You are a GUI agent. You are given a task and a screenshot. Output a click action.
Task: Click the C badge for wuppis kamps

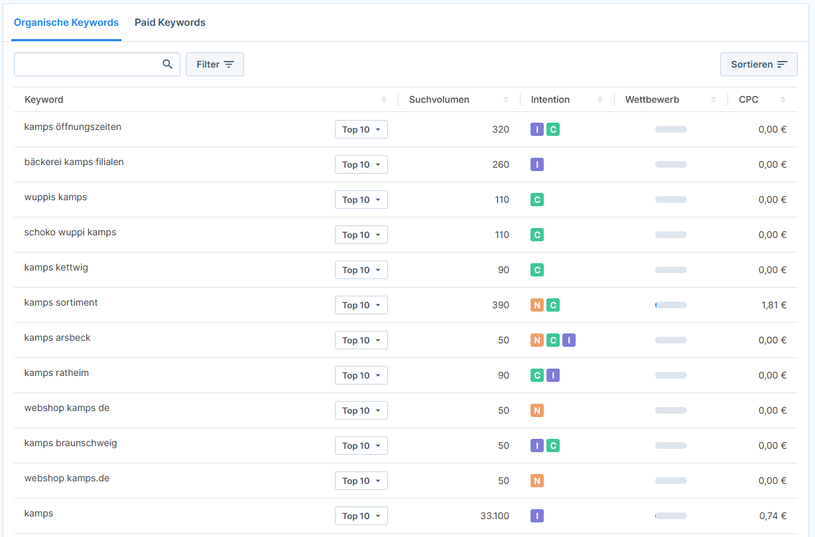[x=537, y=200]
